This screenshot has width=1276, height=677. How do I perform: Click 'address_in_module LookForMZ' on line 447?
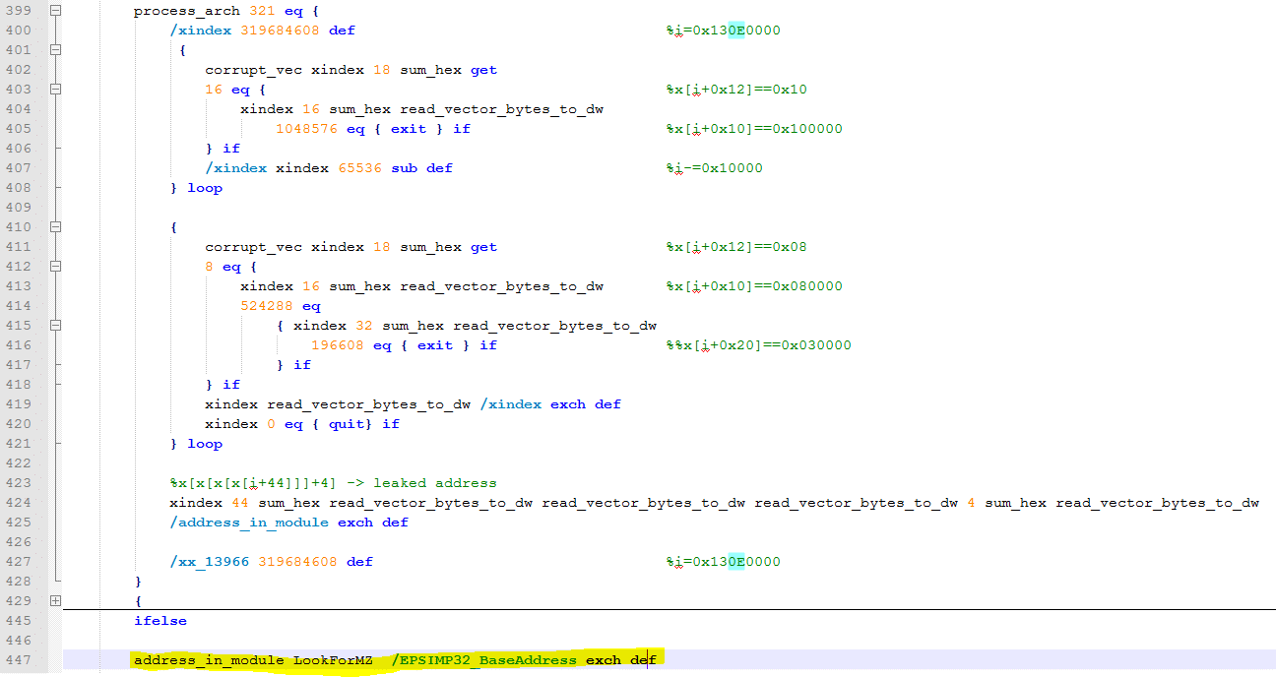[253, 660]
